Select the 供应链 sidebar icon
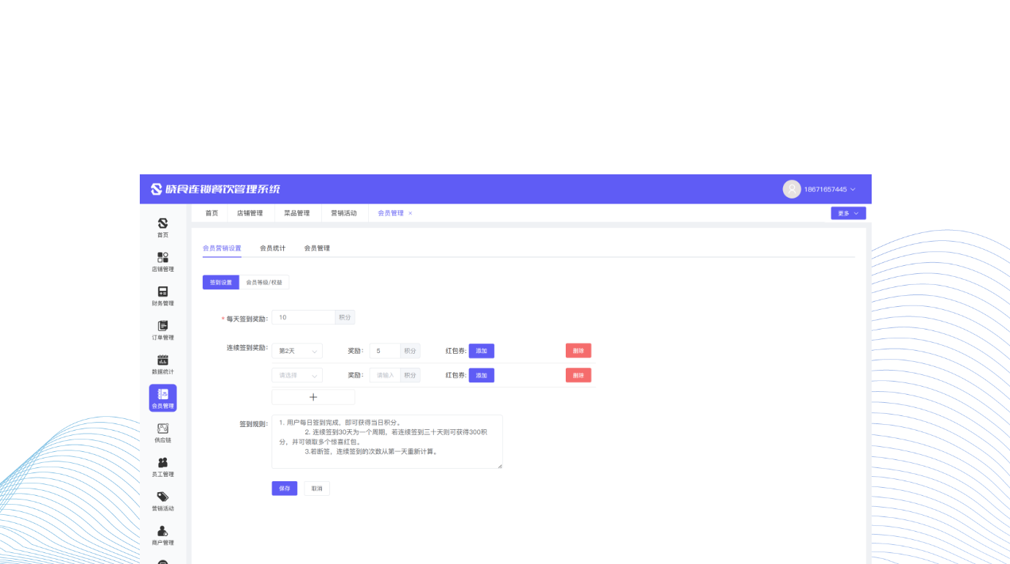Screen dimensions: 1010x564 pyautogui.click(x=162, y=432)
